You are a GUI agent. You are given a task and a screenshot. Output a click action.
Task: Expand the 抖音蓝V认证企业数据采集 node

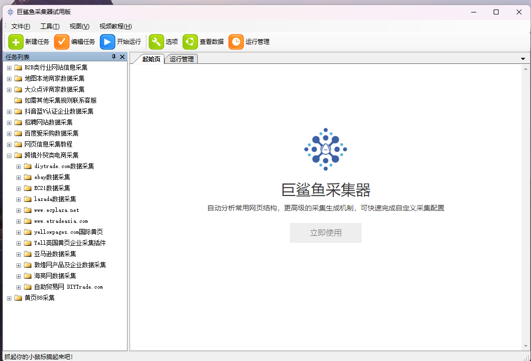click(x=9, y=112)
